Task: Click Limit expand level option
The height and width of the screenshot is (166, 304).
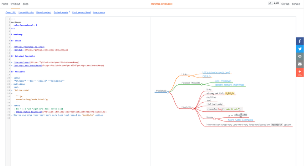Action: click(81, 13)
